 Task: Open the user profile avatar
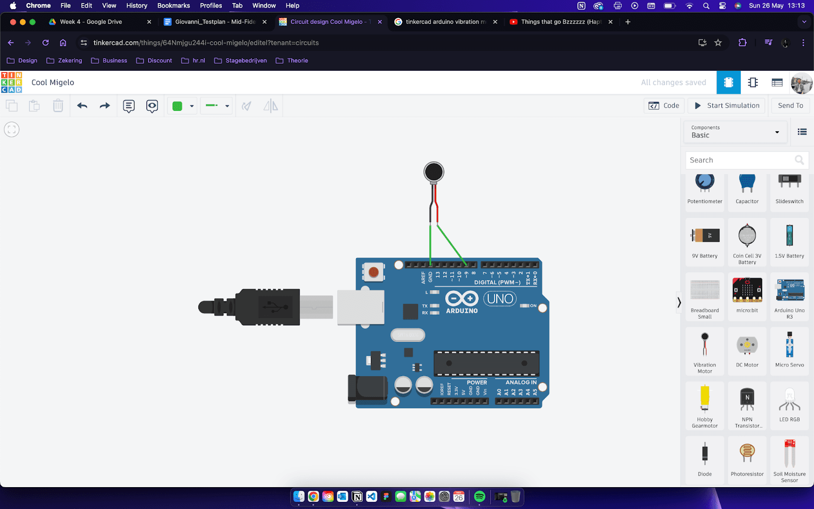801,82
